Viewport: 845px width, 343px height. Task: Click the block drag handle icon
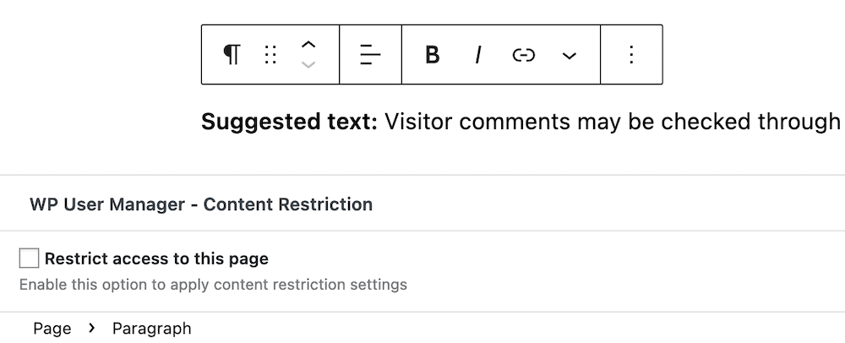click(270, 54)
